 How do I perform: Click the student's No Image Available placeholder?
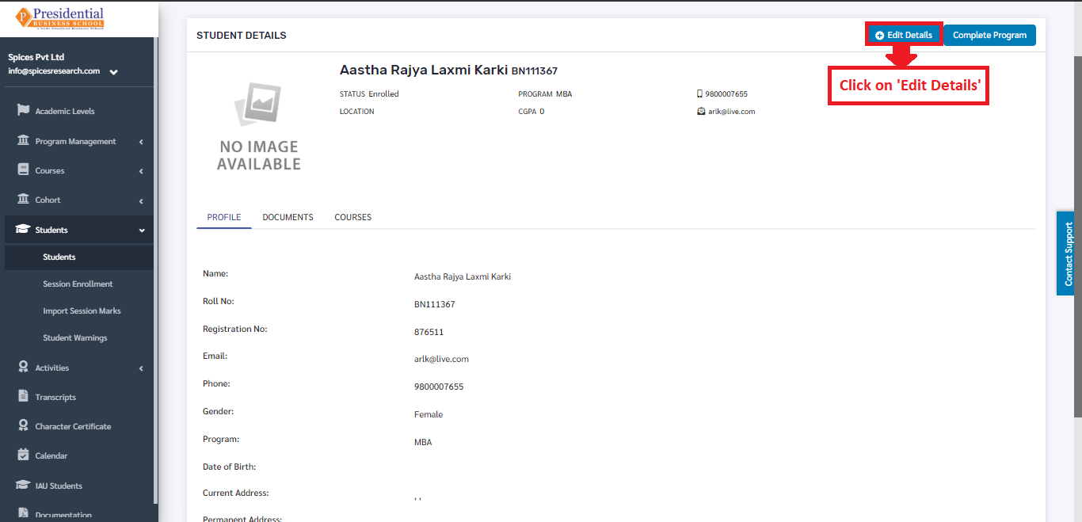coord(259,127)
